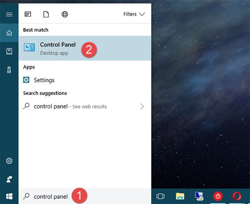Click 'See web results' text
The width and height of the screenshot is (250, 204).
pos(89,106)
